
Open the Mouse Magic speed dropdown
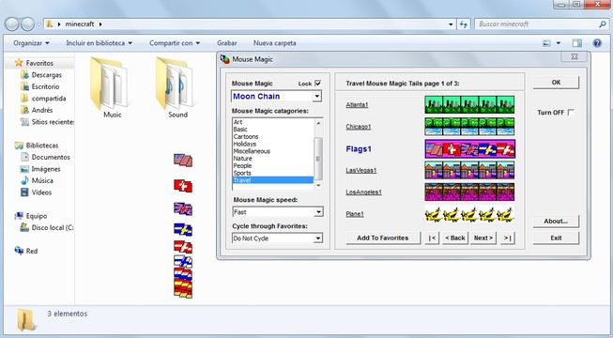[x=318, y=212]
